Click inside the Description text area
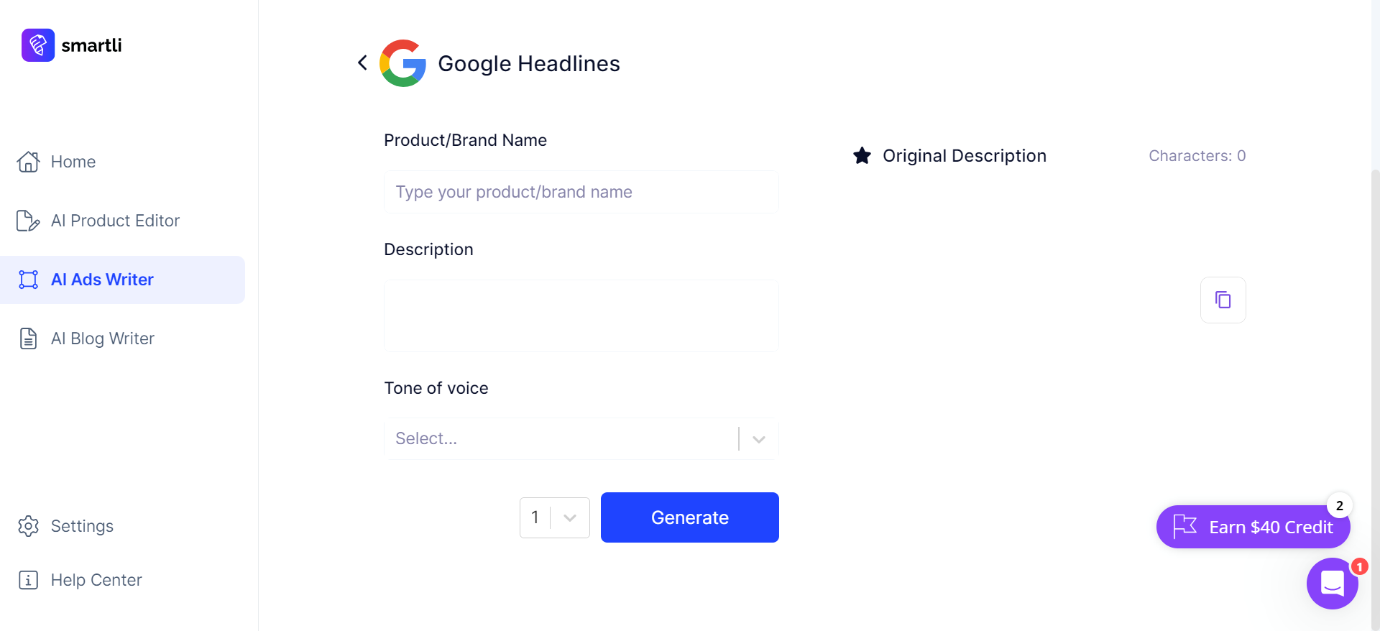Screen dimensions: 1380x631 tap(581, 315)
